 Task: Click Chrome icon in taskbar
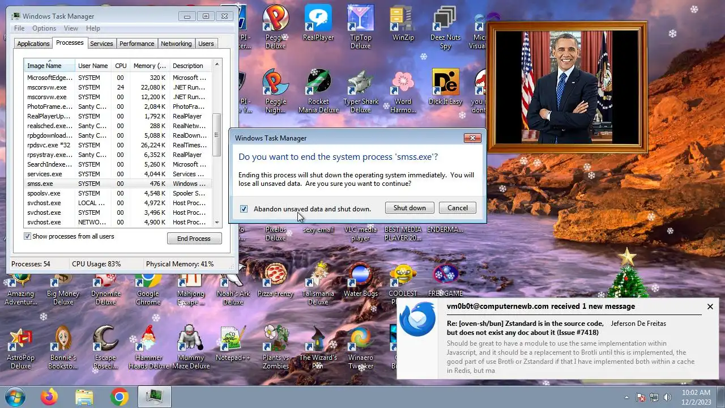(119, 397)
